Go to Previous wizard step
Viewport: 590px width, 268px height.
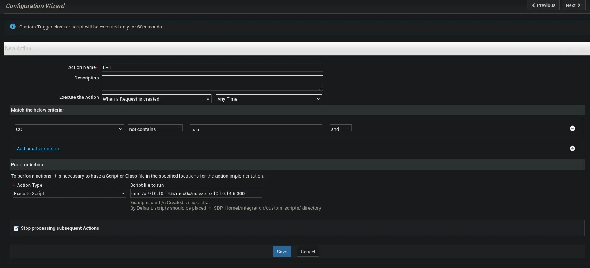click(x=543, y=5)
